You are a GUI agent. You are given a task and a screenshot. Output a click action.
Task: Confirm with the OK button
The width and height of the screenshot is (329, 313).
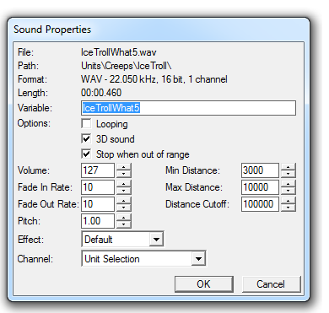click(x=204, y=284)
